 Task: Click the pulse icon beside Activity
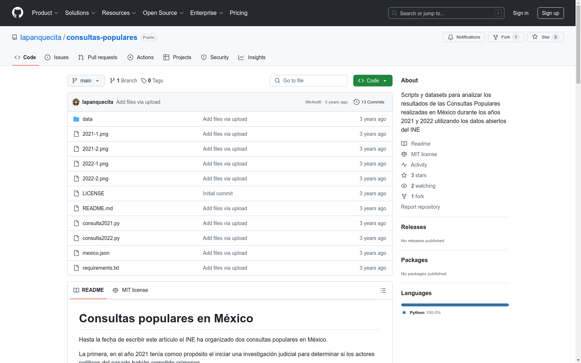click(404, 165)
